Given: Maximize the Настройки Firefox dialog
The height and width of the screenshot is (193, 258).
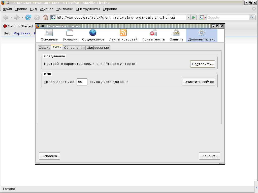Looking at the screenshot, I should tap(217, 26).
